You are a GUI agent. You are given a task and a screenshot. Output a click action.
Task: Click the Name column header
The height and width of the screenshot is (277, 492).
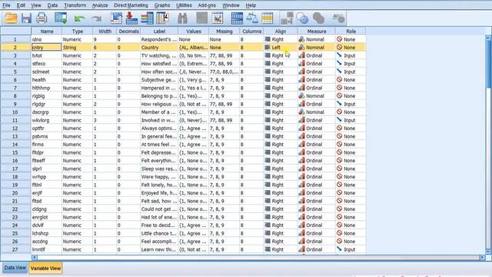coord(47,31)
